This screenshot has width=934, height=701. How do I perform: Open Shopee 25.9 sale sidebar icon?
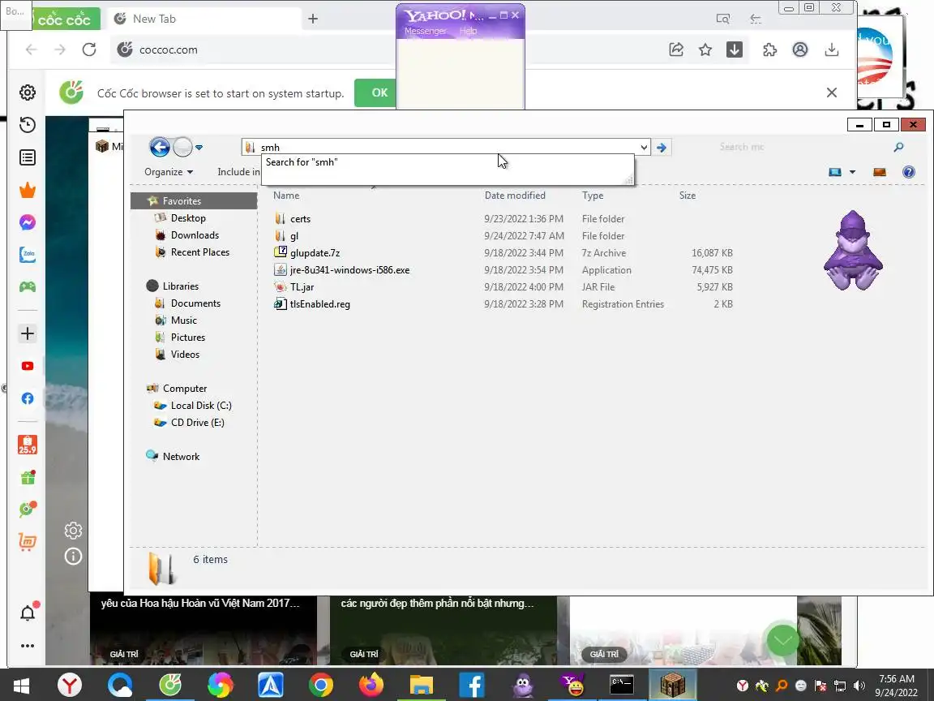[28, 445]
